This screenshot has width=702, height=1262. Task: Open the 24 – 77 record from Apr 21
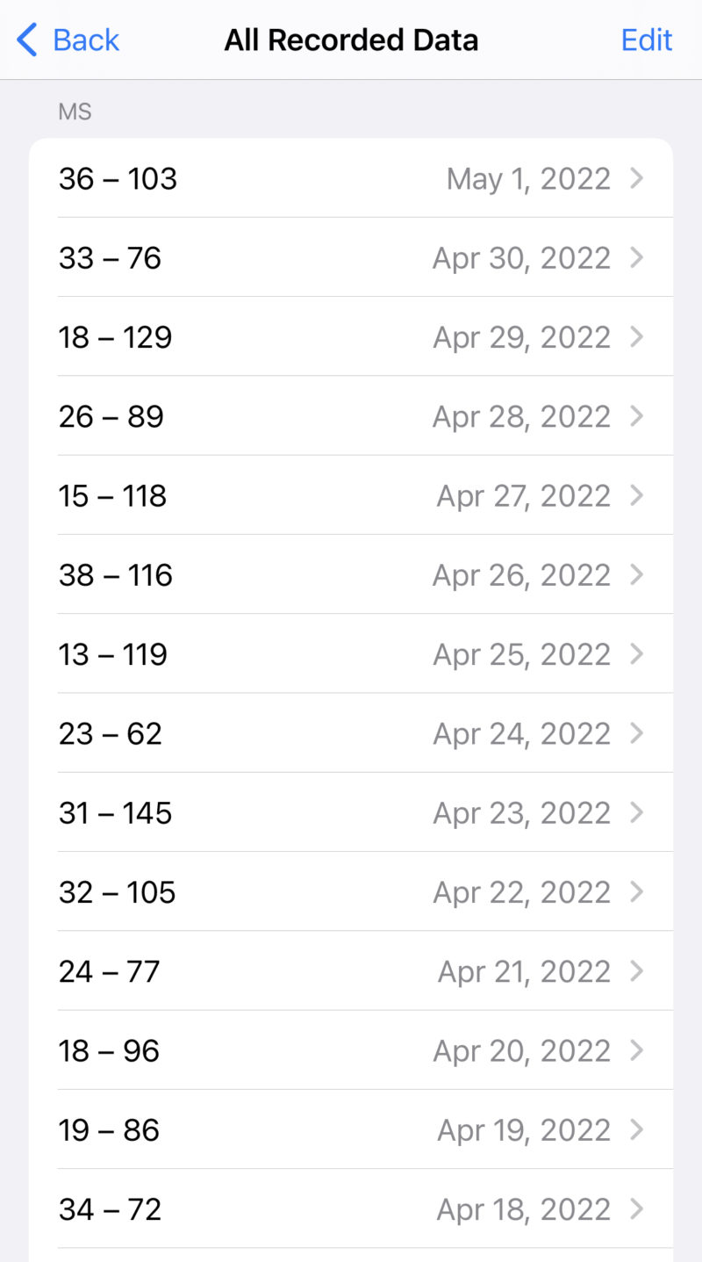[351, 970]
